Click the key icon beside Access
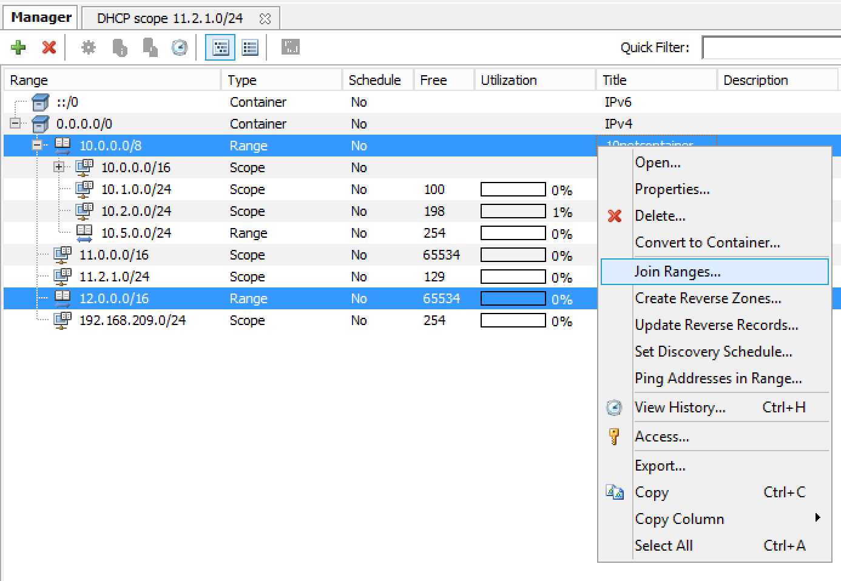The width and height of the screenshot is (841, 581). (614, 436)
